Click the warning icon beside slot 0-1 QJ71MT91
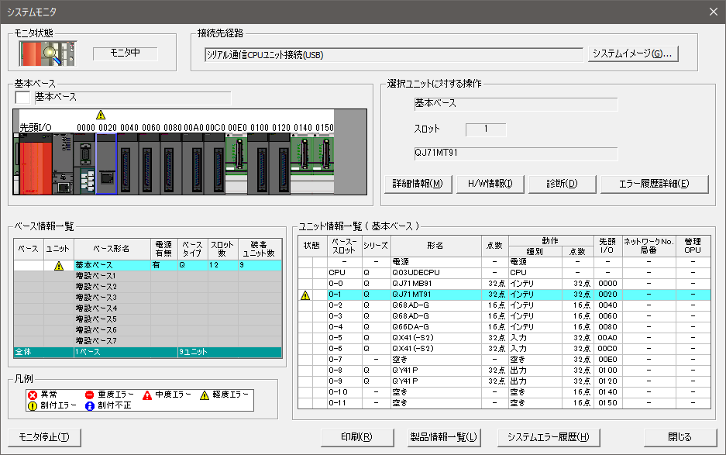The height and width of the screenshot is (455, 726). tap(305, 296)
